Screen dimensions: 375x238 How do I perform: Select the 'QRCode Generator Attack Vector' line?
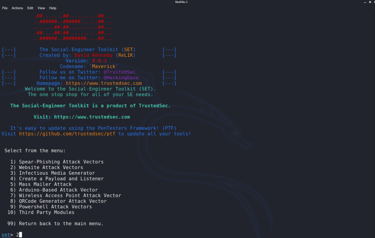point(58,201)
